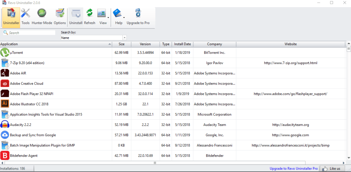The image size is (351, 172).
Task: Click the vertical scrollbar up arrow
Action: 349,44
